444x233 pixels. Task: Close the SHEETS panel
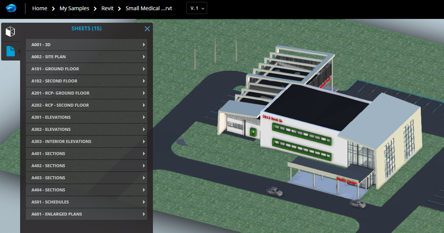click(x=147, y=28)
